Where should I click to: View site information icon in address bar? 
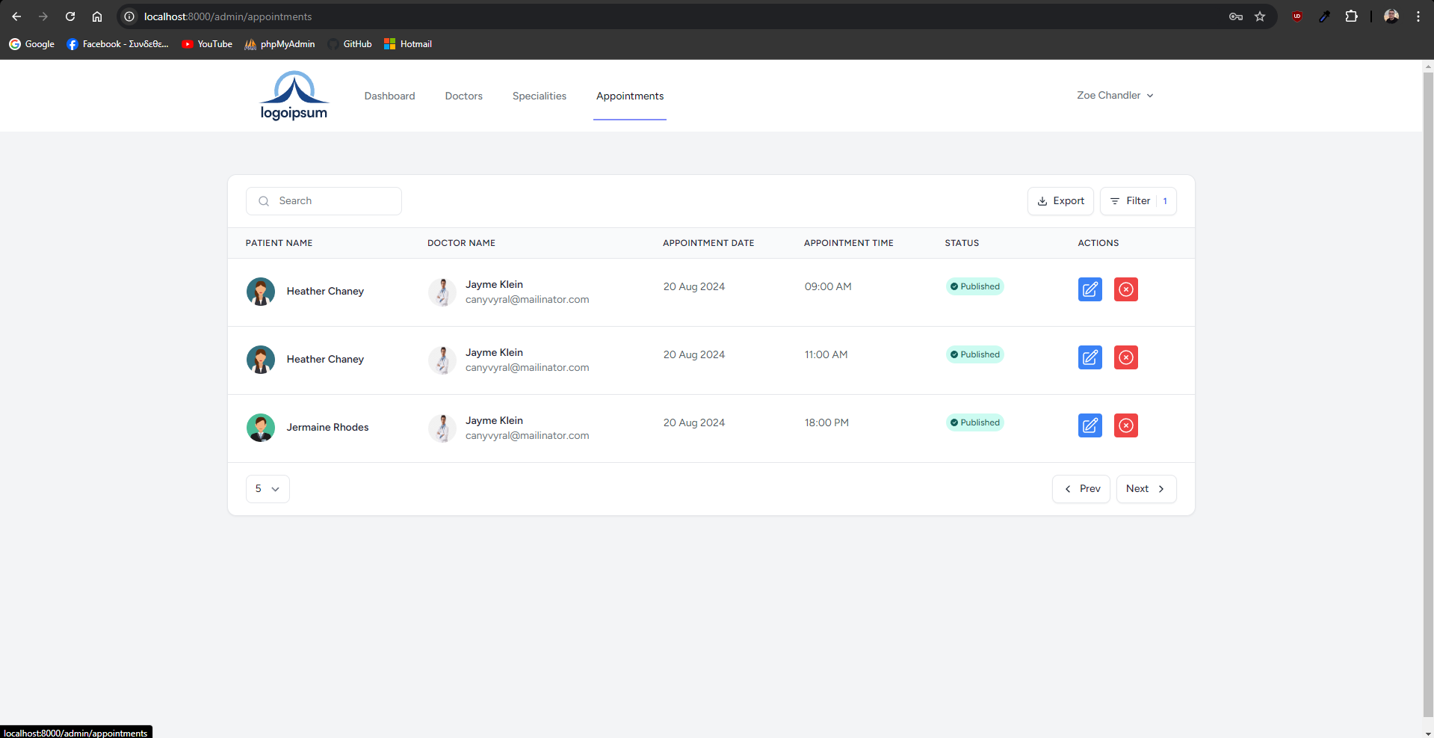click(129, 16)
